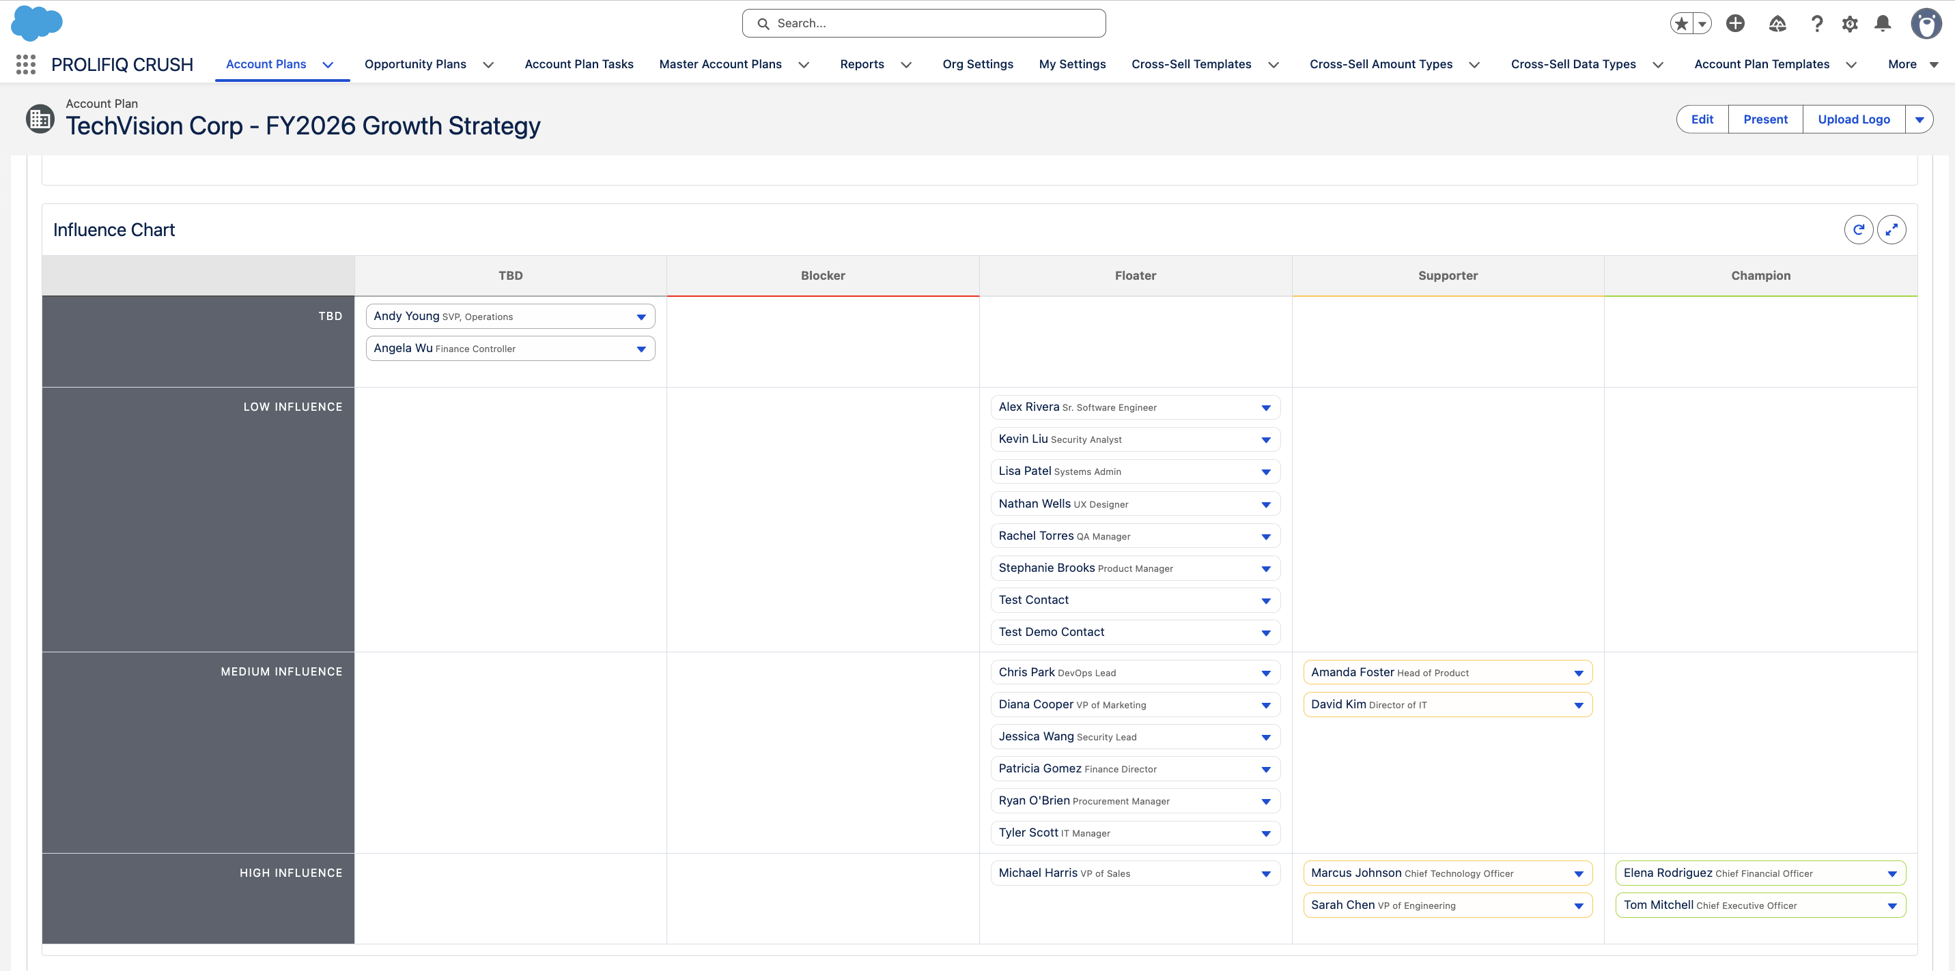
Task: Open Ryan O'Brien's contact dropdown arrow
Action: click(1266, 802)
